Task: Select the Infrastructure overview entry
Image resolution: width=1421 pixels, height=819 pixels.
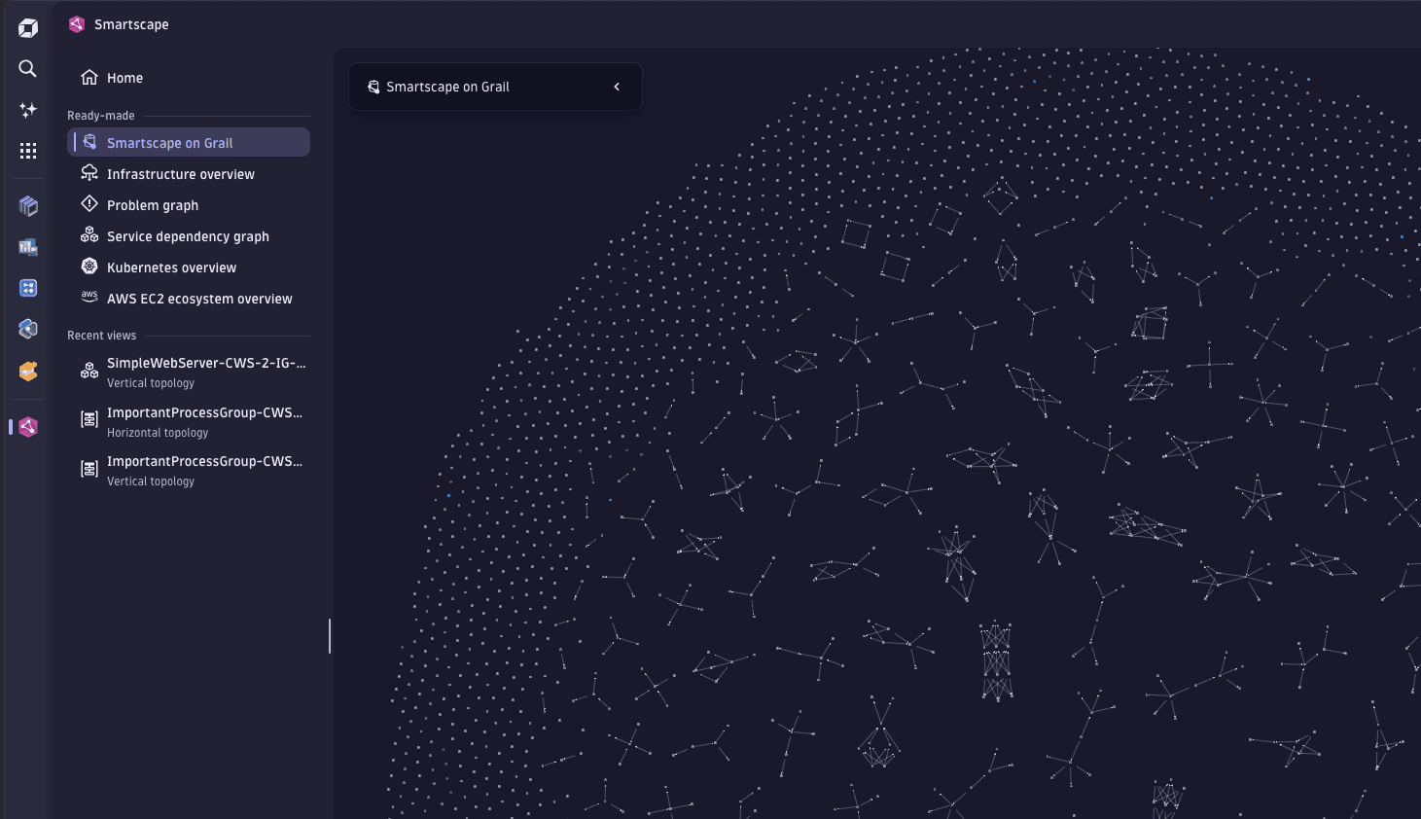Action: 181,173
